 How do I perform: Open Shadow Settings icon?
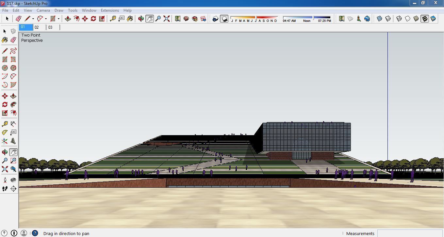(x=215, y=19)
